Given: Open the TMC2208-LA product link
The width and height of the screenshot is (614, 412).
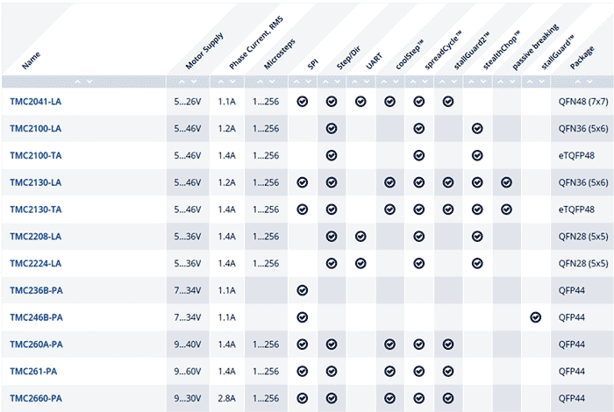Looking at the screenshot, I should [x=36, y=237].
